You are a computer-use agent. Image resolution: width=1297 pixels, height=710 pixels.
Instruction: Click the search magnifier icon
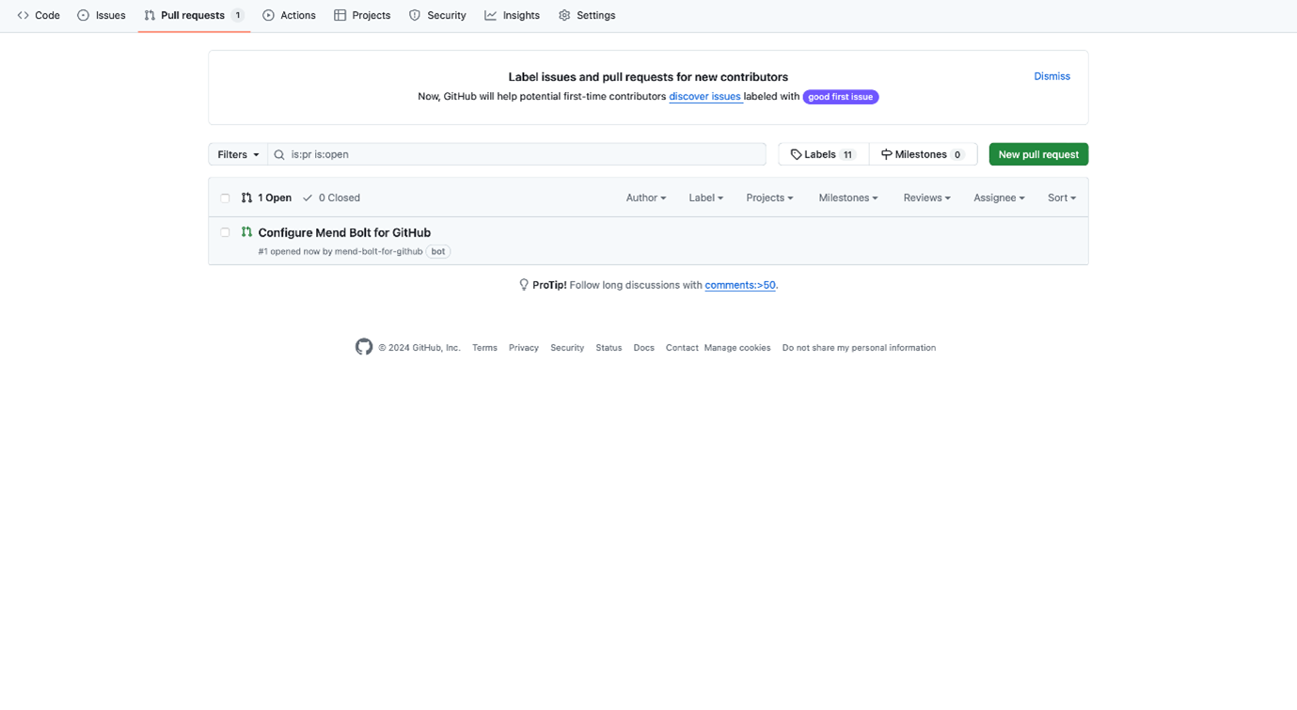tap(279, 155)
